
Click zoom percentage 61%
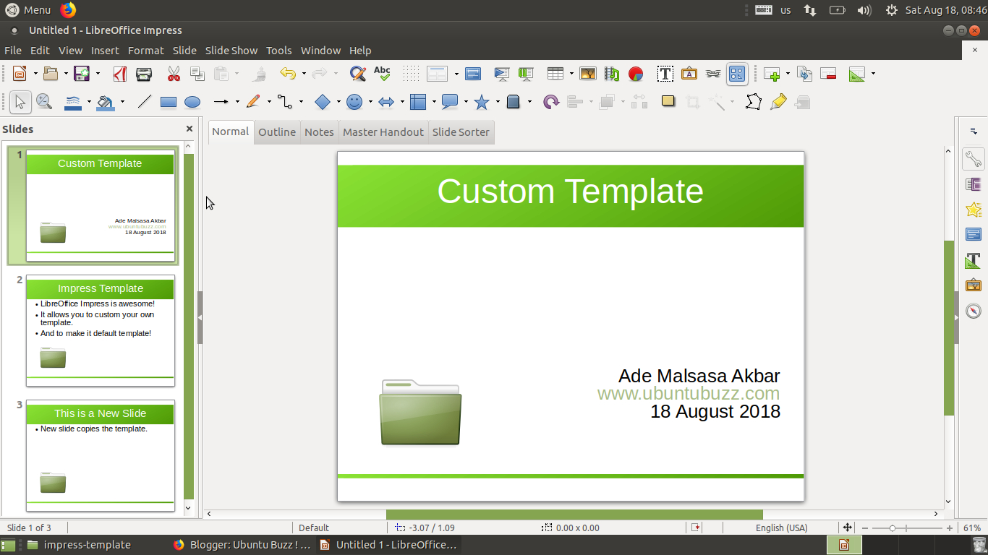coord(972,528)
